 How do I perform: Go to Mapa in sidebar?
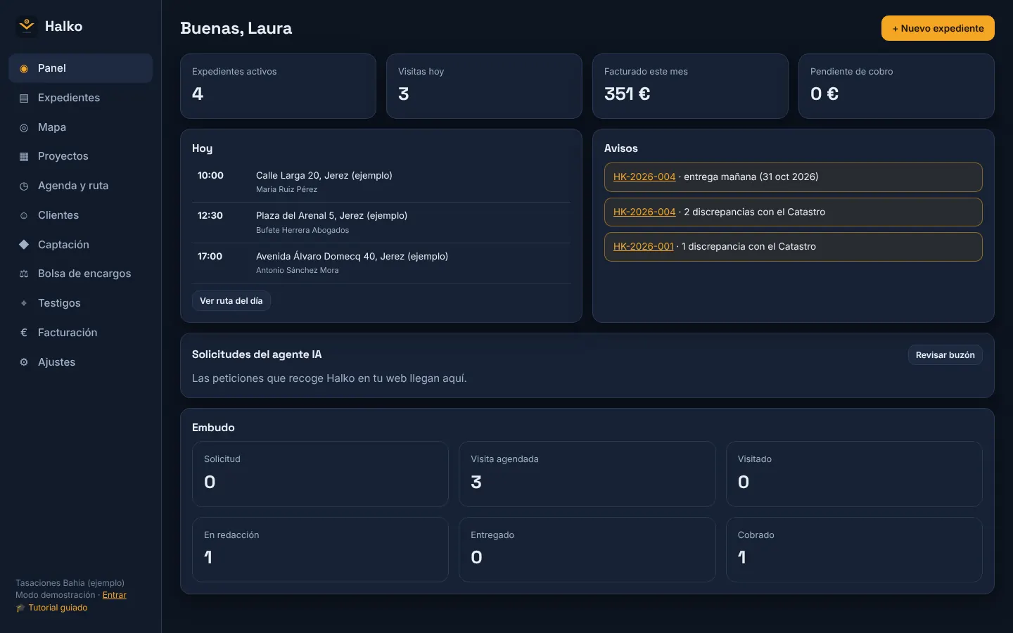tap(80, 127)
